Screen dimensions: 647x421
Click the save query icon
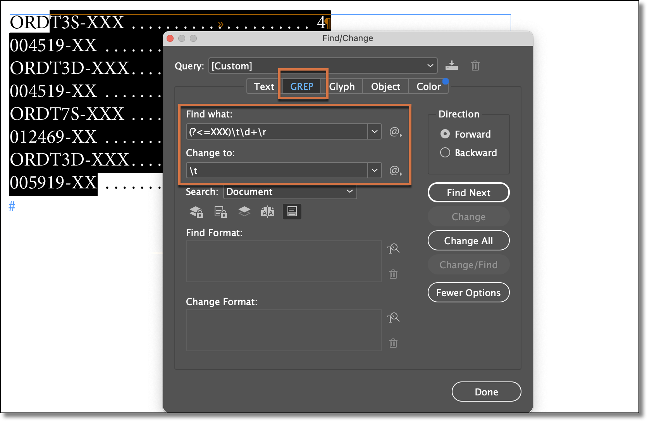[451, 66]
